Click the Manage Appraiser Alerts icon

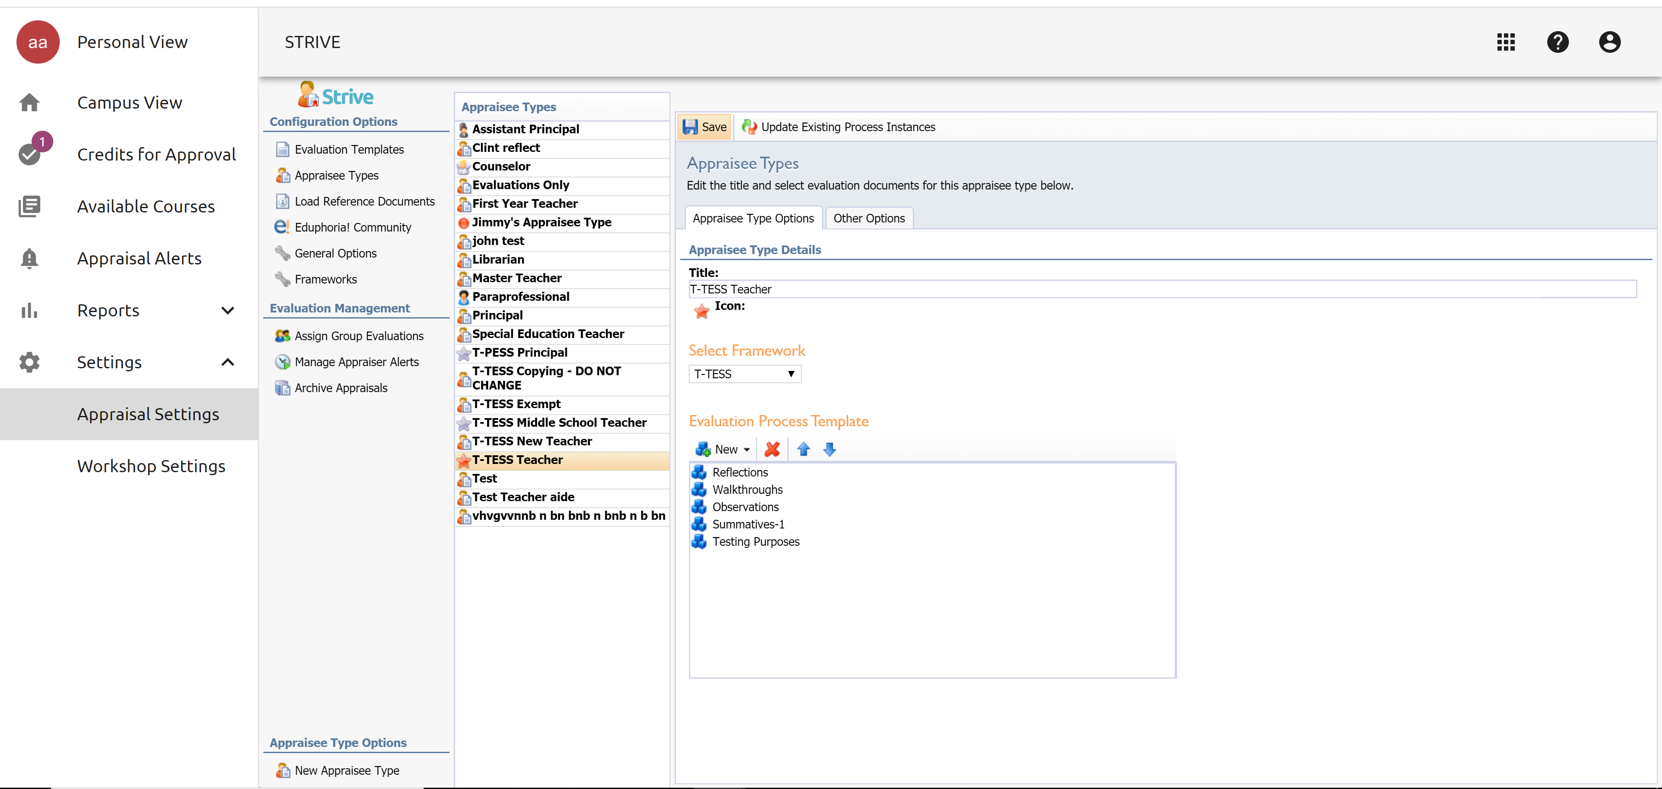click(x=283, y=362)
